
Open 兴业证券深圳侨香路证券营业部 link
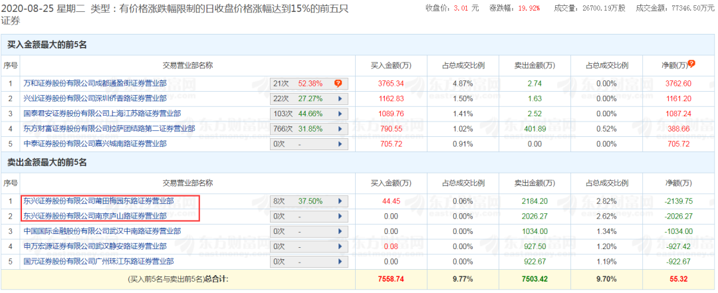(95, 98)
